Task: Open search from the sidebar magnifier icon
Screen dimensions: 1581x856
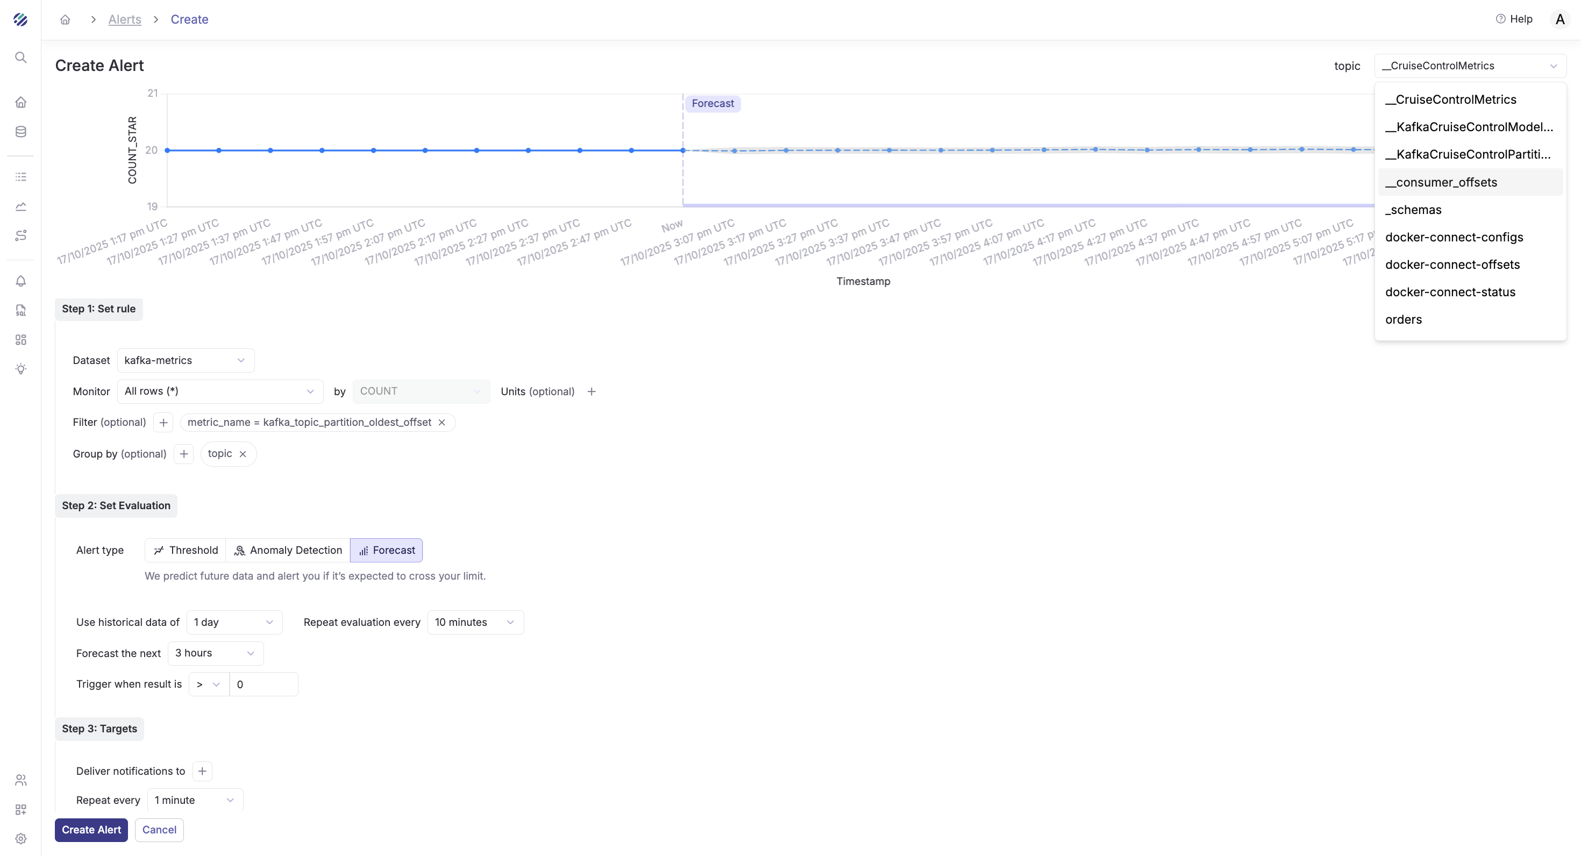Action: tap(20, 57)
